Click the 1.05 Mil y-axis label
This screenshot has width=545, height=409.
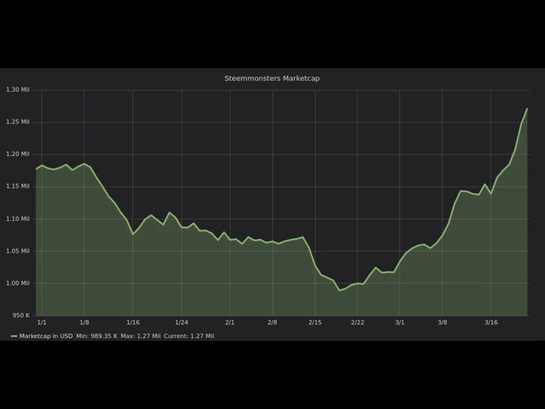[18, 251]
